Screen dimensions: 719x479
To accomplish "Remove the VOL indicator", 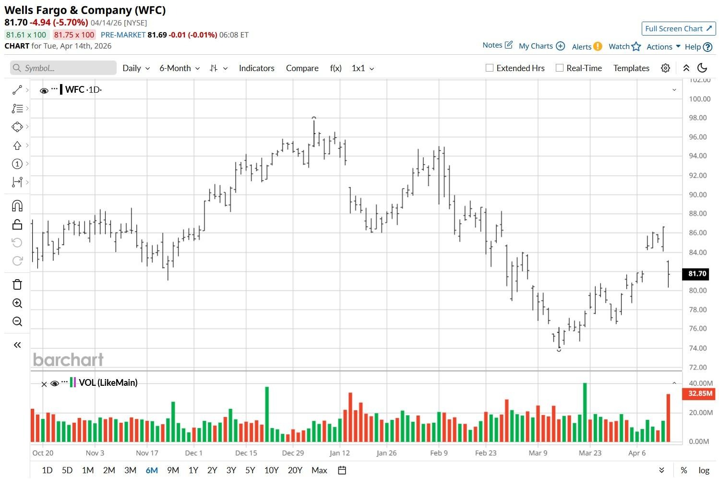I will click(x=44, y=384).
